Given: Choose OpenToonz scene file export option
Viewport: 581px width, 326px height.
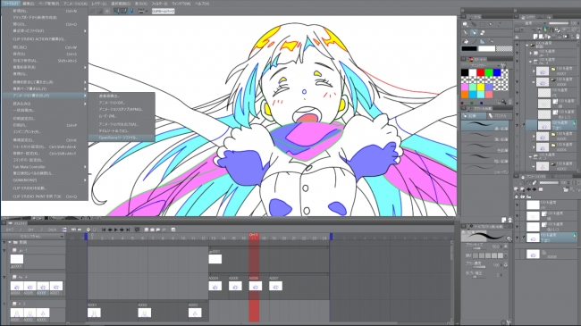Looking at the screenshot, I should (122, 138).
